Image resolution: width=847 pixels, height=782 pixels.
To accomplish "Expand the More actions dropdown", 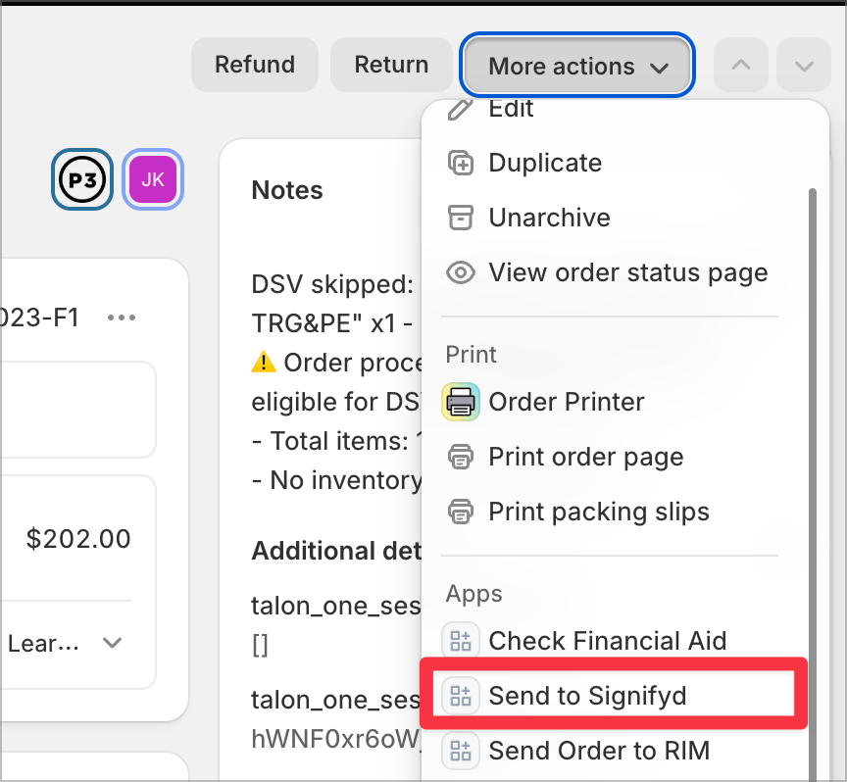I will pyautogui.click(x=577, y=65).
